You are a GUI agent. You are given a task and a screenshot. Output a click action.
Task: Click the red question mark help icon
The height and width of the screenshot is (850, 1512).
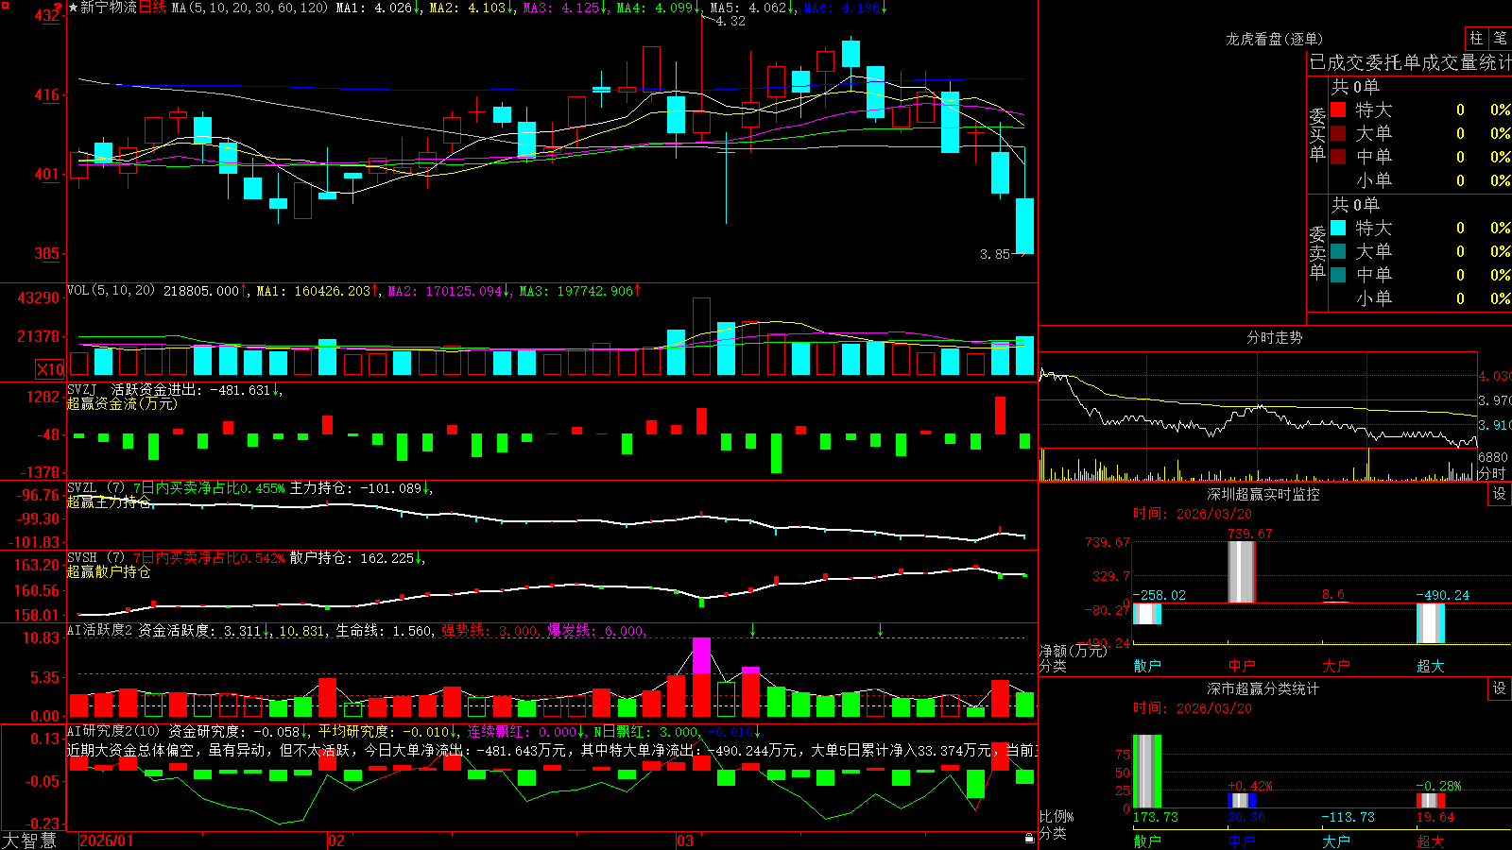coord(57,8)
